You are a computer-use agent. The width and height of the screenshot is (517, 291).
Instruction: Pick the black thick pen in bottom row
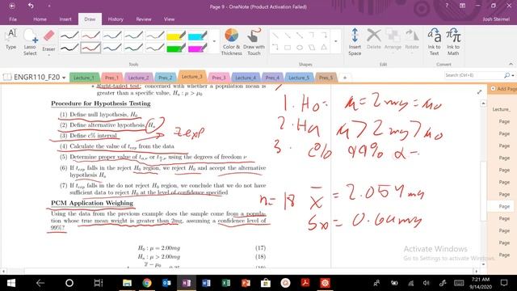click(69, 48)
